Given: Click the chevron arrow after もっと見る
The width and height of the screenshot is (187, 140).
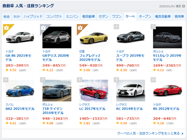Looking at the screenshot, I should coord(182,133).
